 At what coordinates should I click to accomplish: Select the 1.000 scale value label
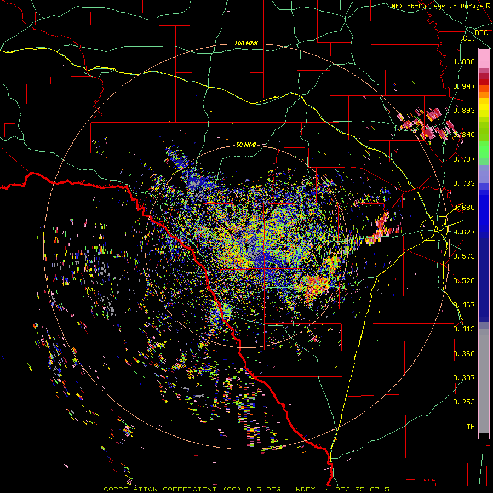(464, 61)
